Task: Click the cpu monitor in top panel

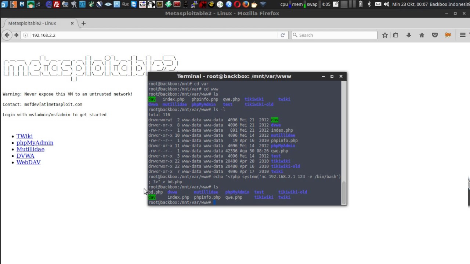Action: [x=285, y=4]
